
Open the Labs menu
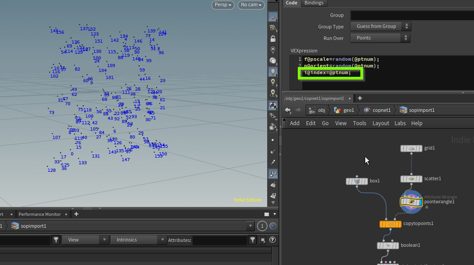pyautogui.click(x=400, y=123)
